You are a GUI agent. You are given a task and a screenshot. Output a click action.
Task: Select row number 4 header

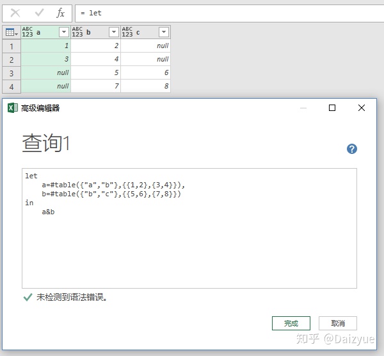pyautogui.click(x=12, y=87)
